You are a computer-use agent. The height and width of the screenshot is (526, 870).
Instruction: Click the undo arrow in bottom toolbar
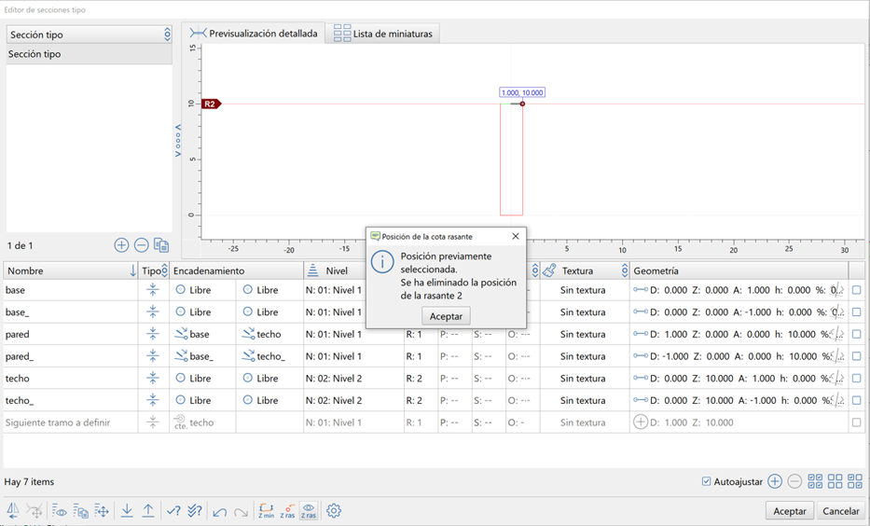(220, 511)
